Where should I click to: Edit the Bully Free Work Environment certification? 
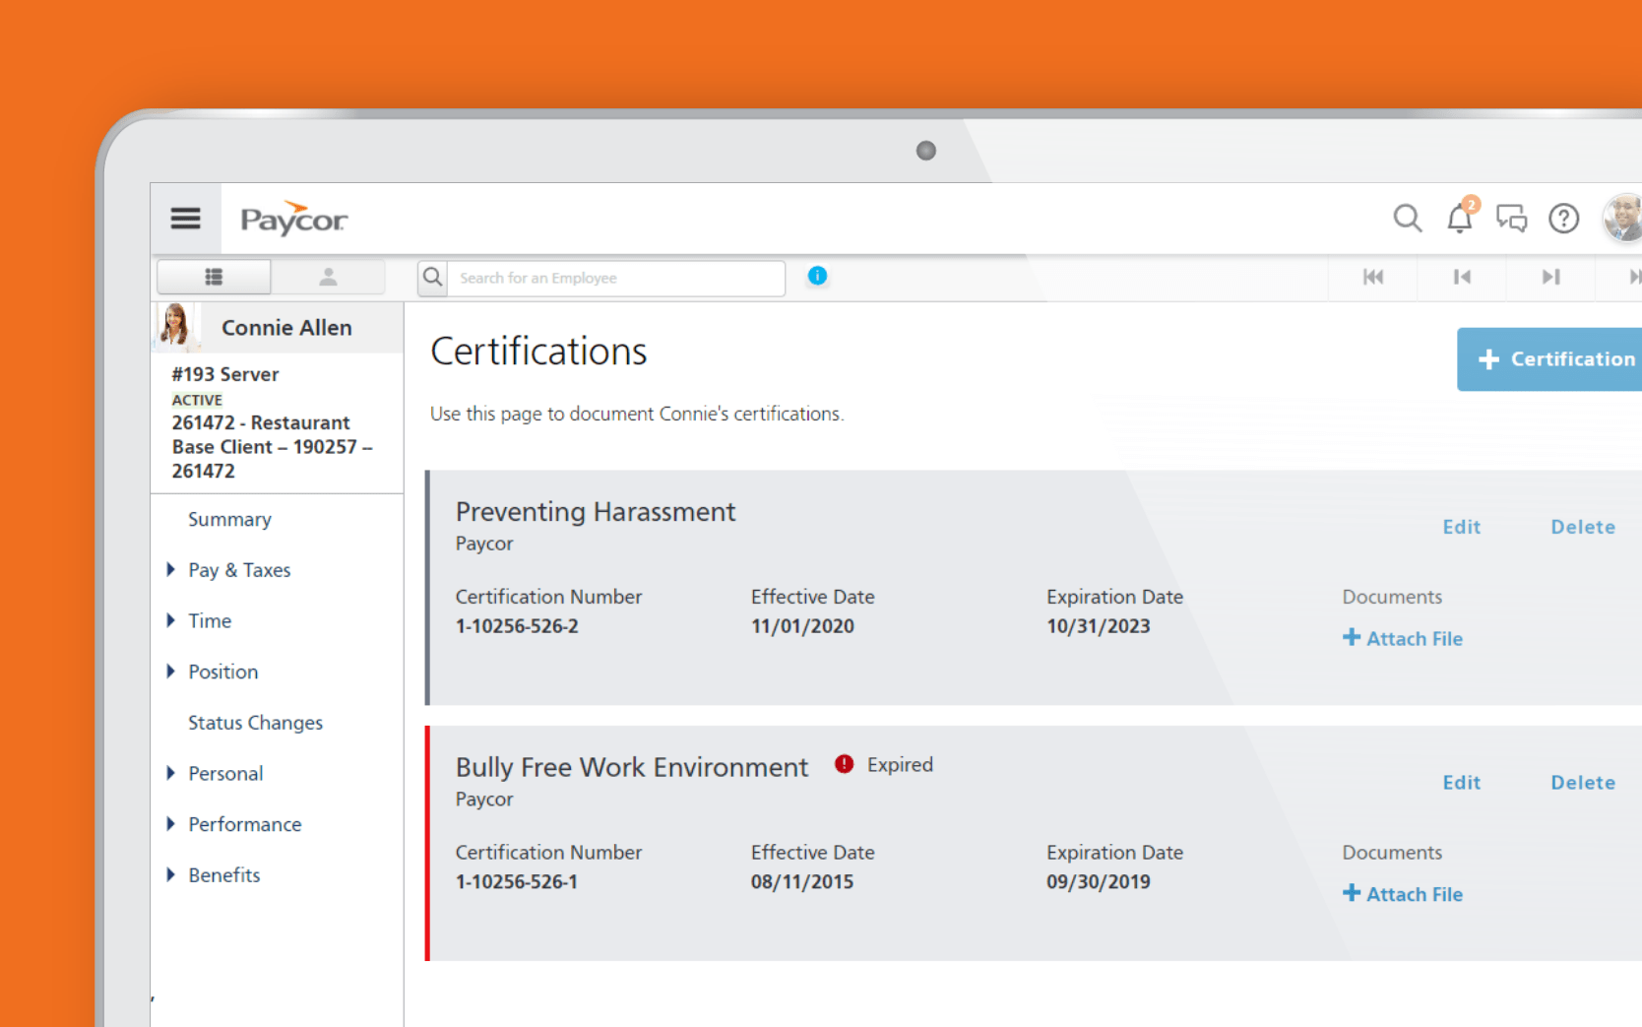(1461, 783)
